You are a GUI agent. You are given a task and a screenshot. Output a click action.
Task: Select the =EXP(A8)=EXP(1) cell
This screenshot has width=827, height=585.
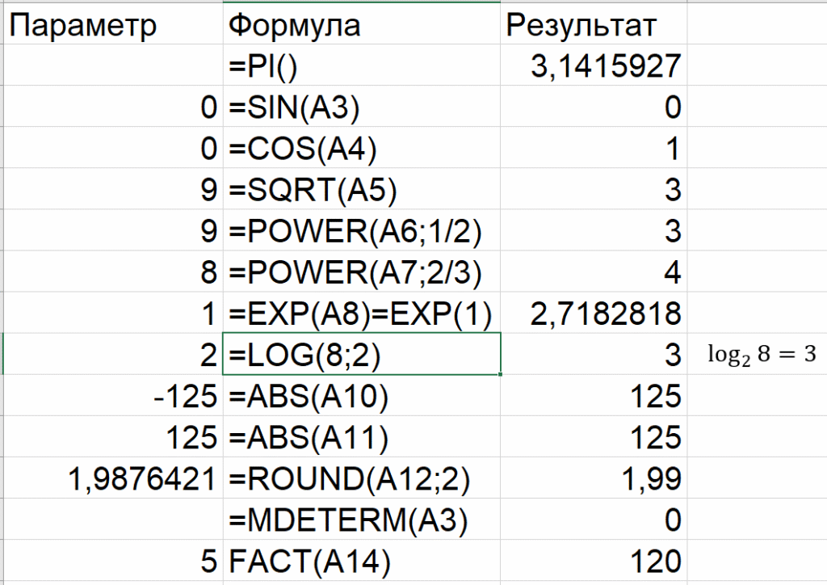361,314
